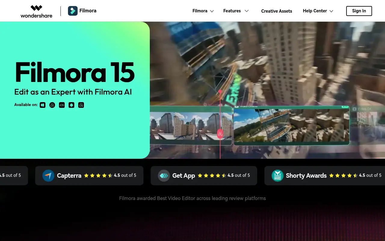Screen dimensions: 385x241
Task: Click the Wondershare logo
Action: (36, 11)
